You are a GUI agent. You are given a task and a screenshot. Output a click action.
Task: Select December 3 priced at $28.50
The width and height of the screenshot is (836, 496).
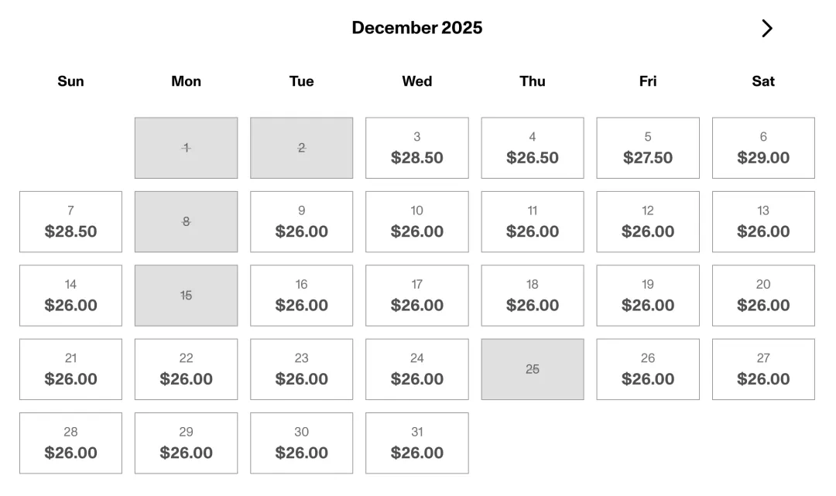[x=416, y=149]
